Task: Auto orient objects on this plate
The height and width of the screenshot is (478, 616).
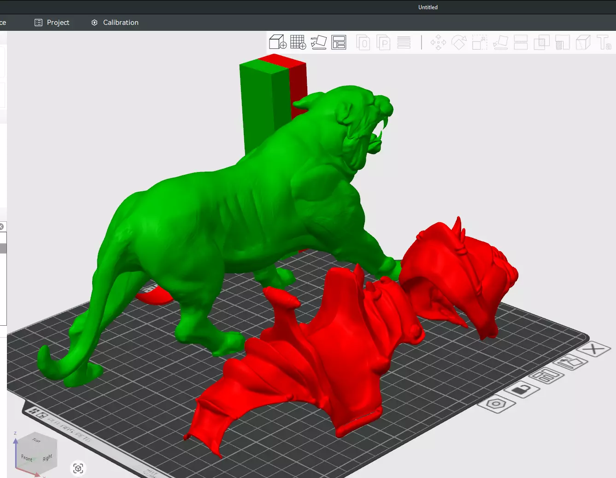Action: pyautogui.click(x=571, y=363)
